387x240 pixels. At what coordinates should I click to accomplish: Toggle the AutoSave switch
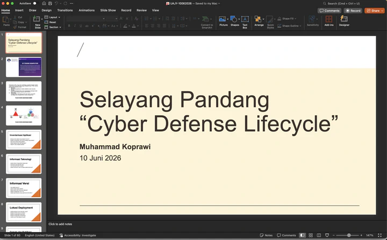click(x=36, y=3)
